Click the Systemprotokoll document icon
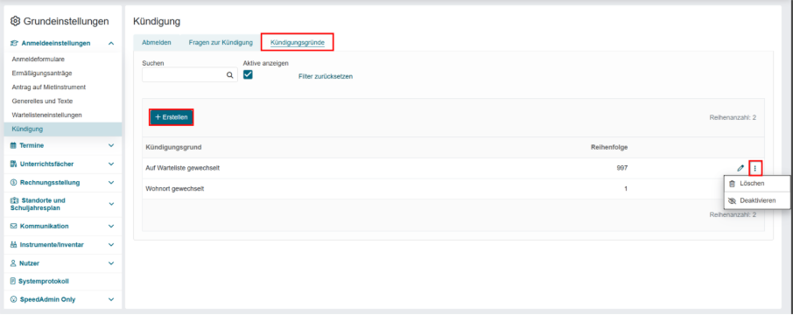This screenshot has height=315, width=793. point(14,281)
